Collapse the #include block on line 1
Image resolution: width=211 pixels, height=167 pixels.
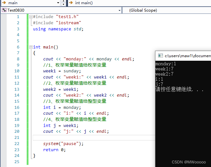[31, 16]
